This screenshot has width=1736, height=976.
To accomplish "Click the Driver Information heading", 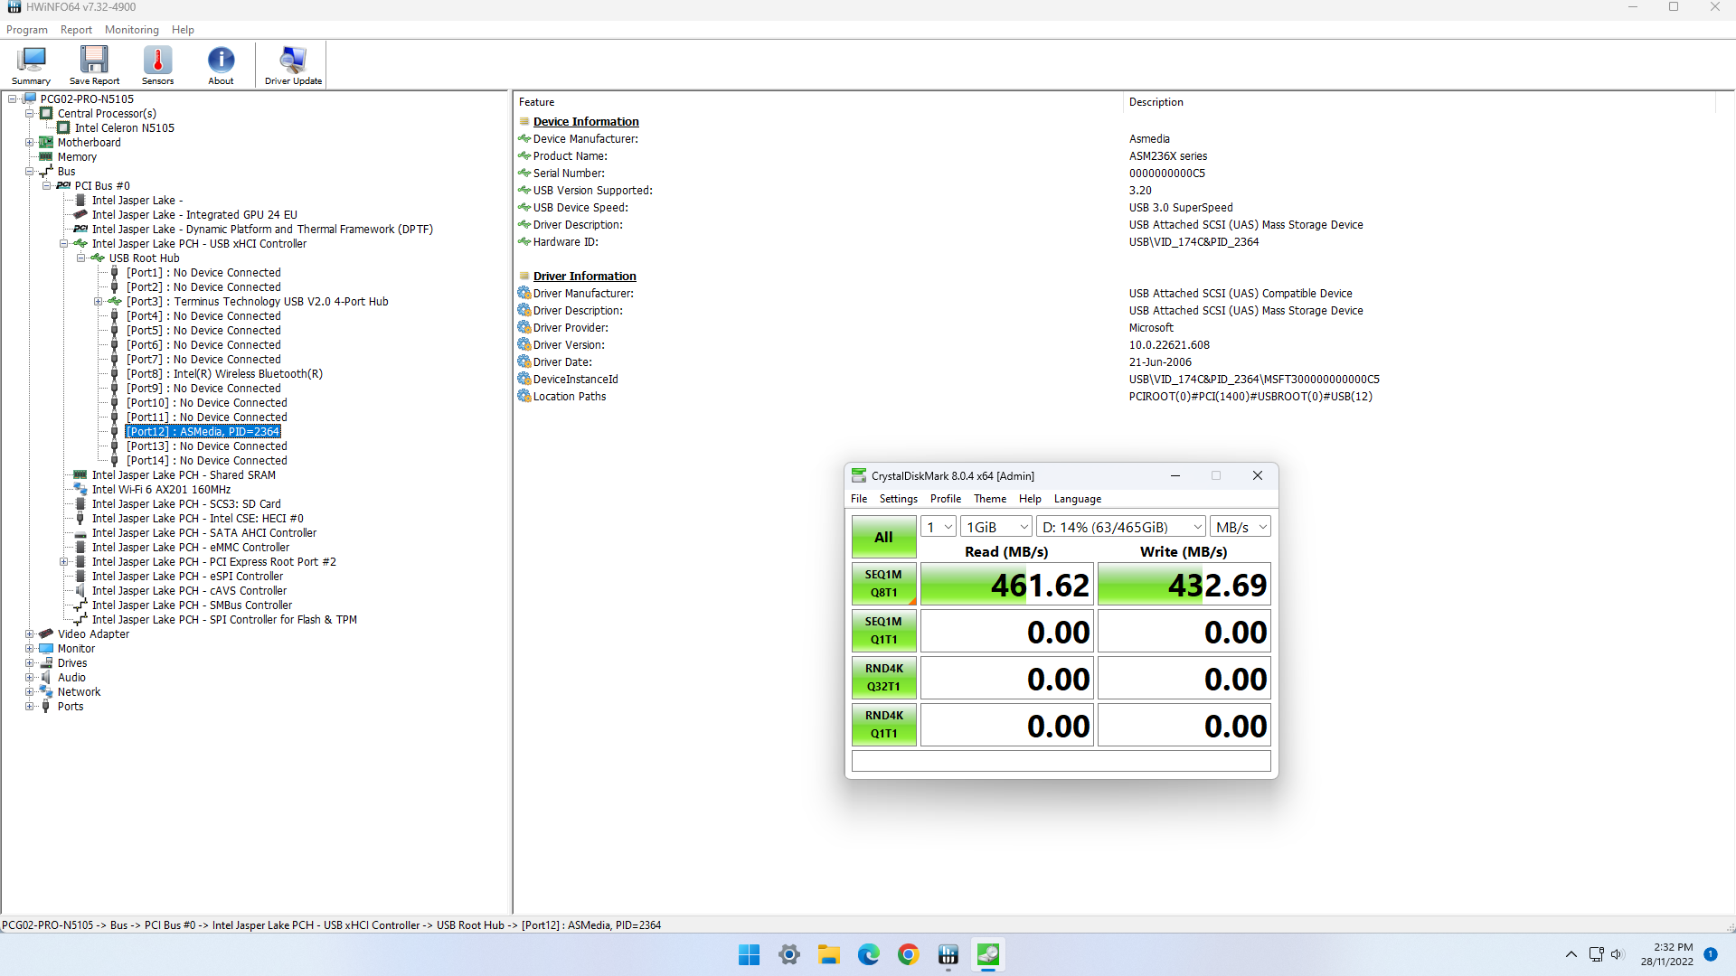I will 584,277.
